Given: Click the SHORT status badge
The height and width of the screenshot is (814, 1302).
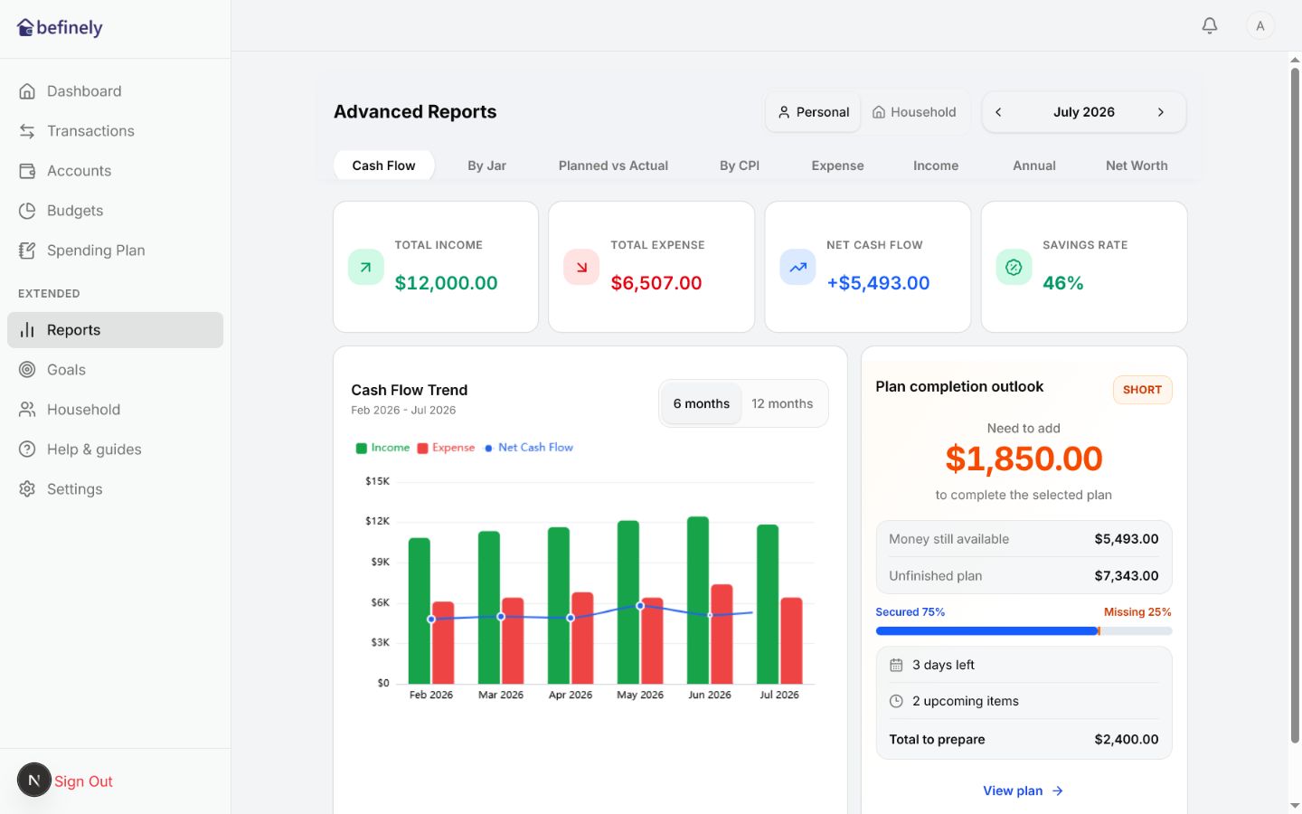Looking at the screenshot, I should pos(1142,390).
